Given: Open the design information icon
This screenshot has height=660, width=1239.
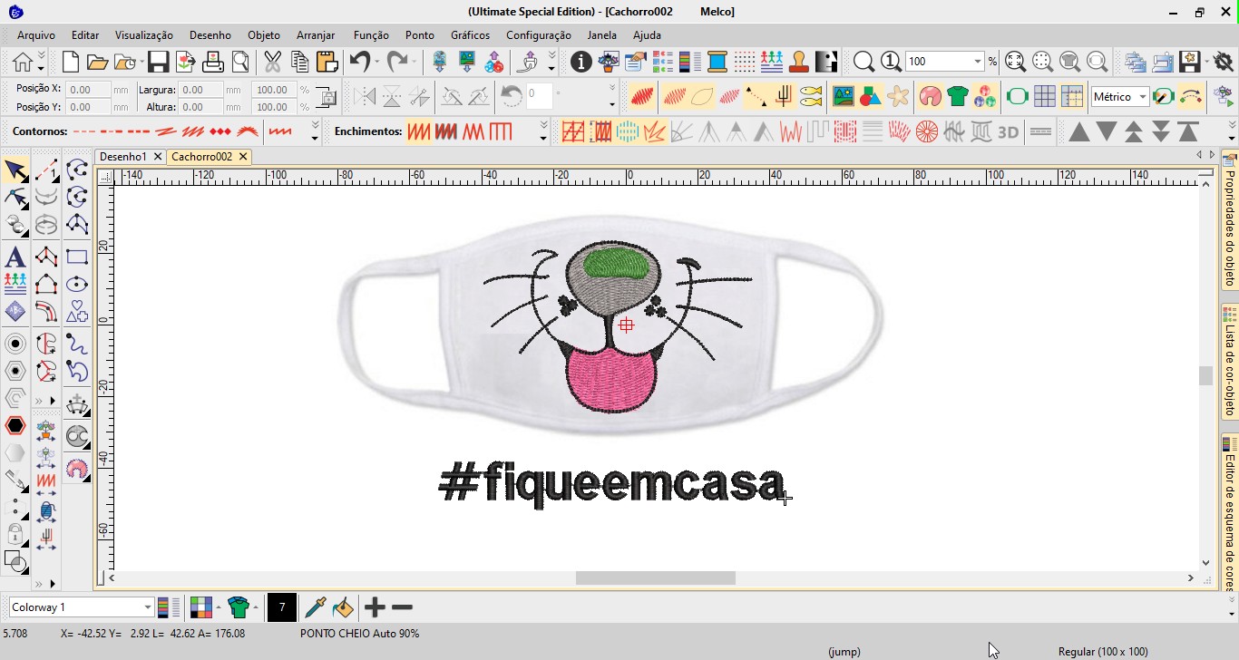Looking at the screenshot, I should (x=580, y=62).
